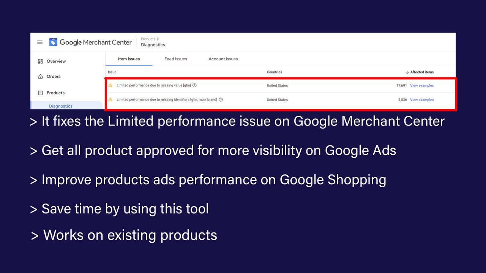The height and width of the screenshot is (273, 486).
Task: Select the Overview sidebar icon
Action: (x=41, y=61)
